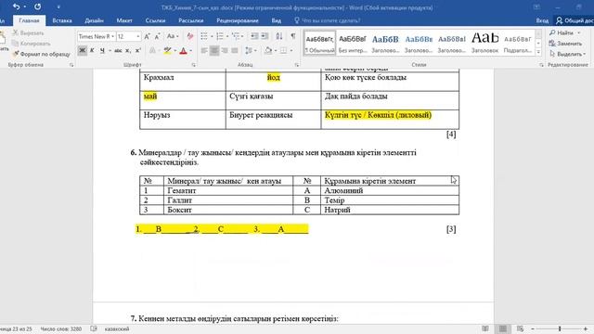
Task: Click the Undo arrow in the title bar
Action: [16, 6]
